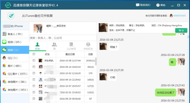Click the friend list scrollbar
Viewport: 190px width, 103px height.
96,61
